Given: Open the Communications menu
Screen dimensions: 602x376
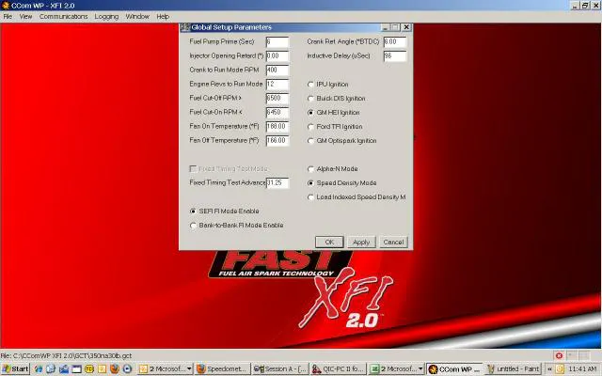Looking at the screenshot, I should [x=63, y=17].
